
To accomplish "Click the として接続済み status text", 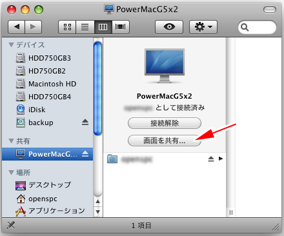I will pos(180,108).
